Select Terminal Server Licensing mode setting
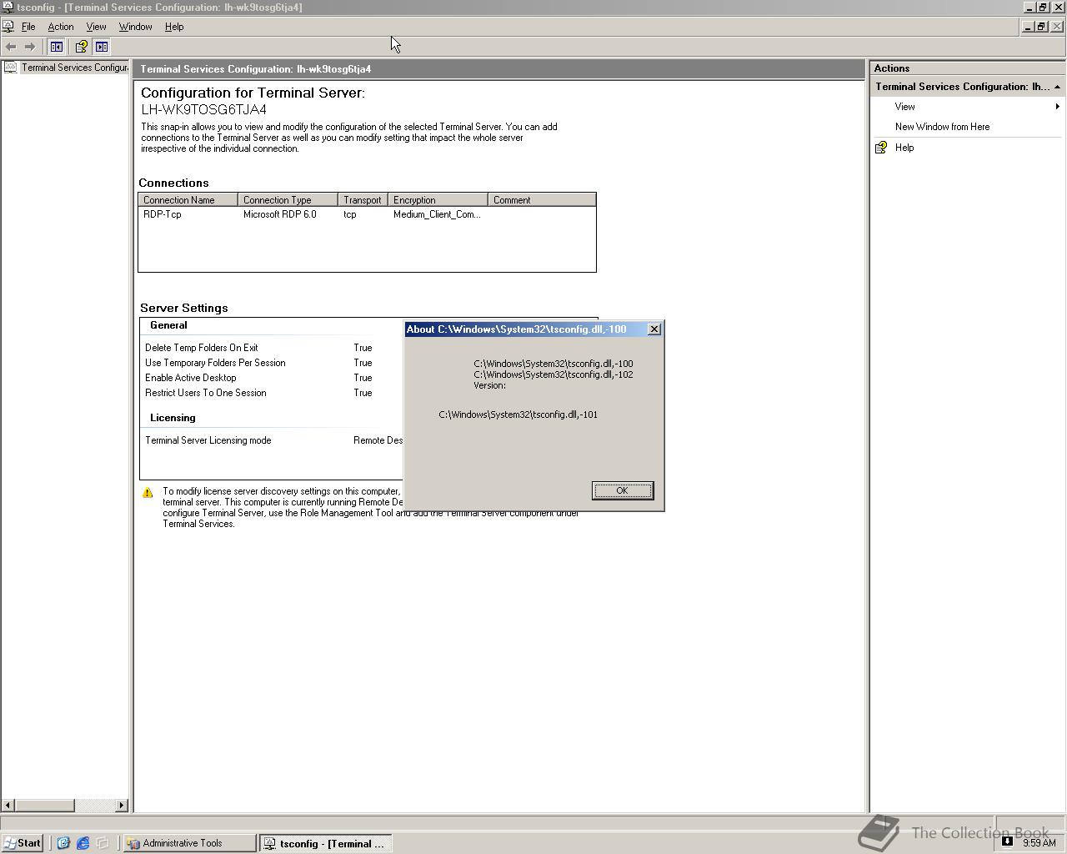Viewport: 1067px width, 854px height. [x=208, y=440]
